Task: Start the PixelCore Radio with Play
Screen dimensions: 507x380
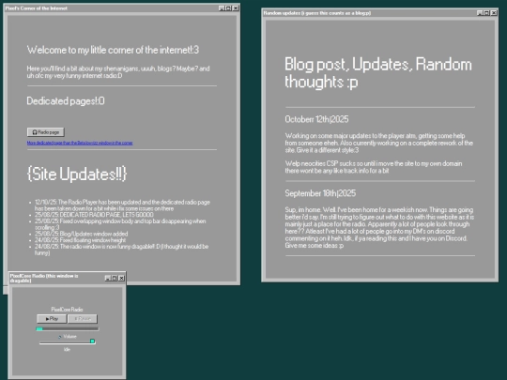Action: point(52,319)
